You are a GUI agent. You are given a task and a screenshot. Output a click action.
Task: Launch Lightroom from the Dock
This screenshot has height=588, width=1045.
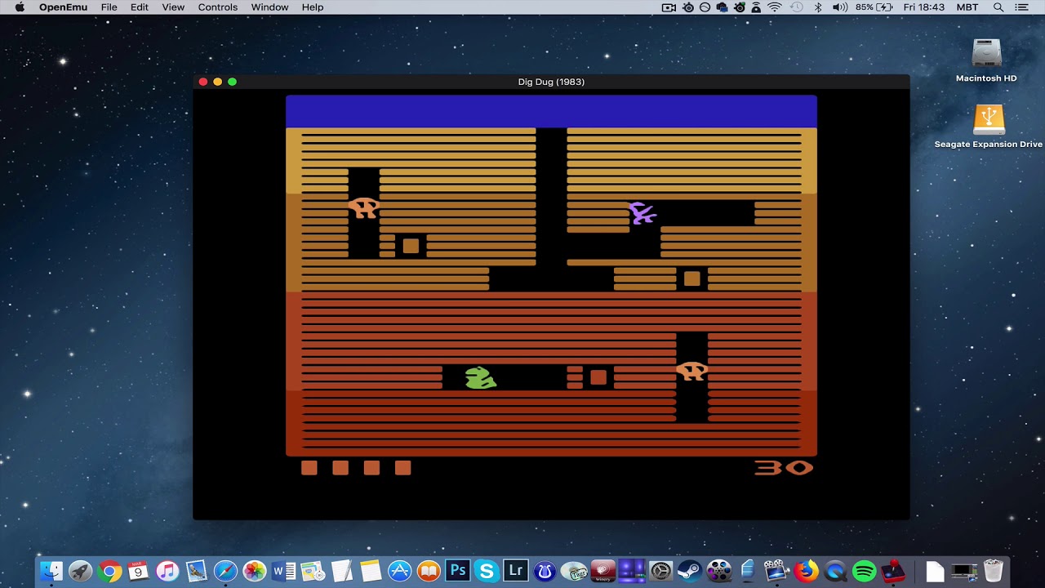coord(515,571)
